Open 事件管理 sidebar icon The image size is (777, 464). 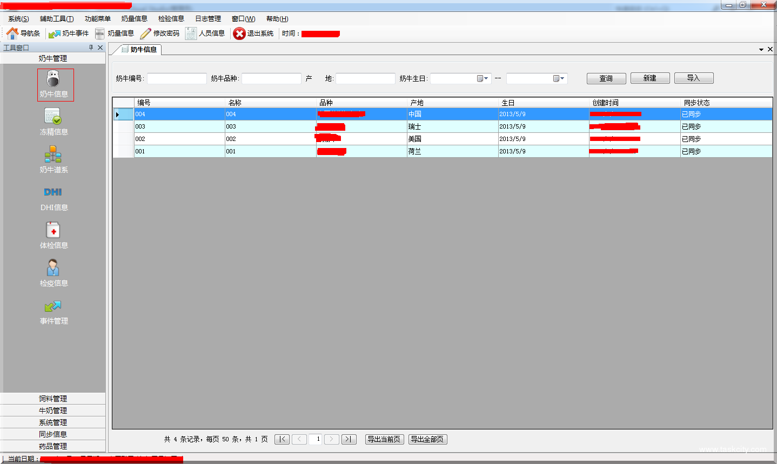[x=53, y=306]
